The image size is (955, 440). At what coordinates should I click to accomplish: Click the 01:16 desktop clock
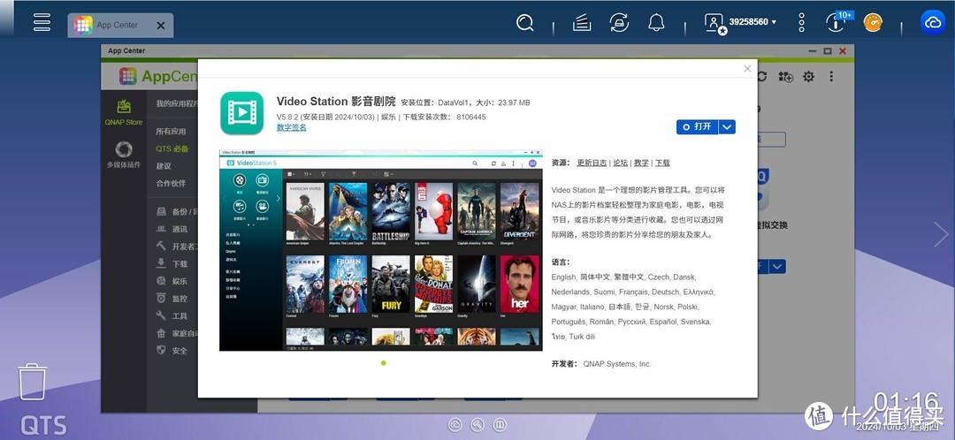(x=906, y=401)
